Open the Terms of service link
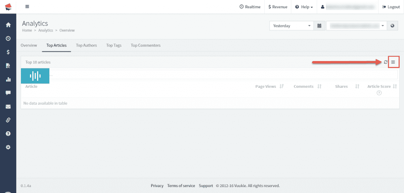404x193 pixels. [181, 186]
